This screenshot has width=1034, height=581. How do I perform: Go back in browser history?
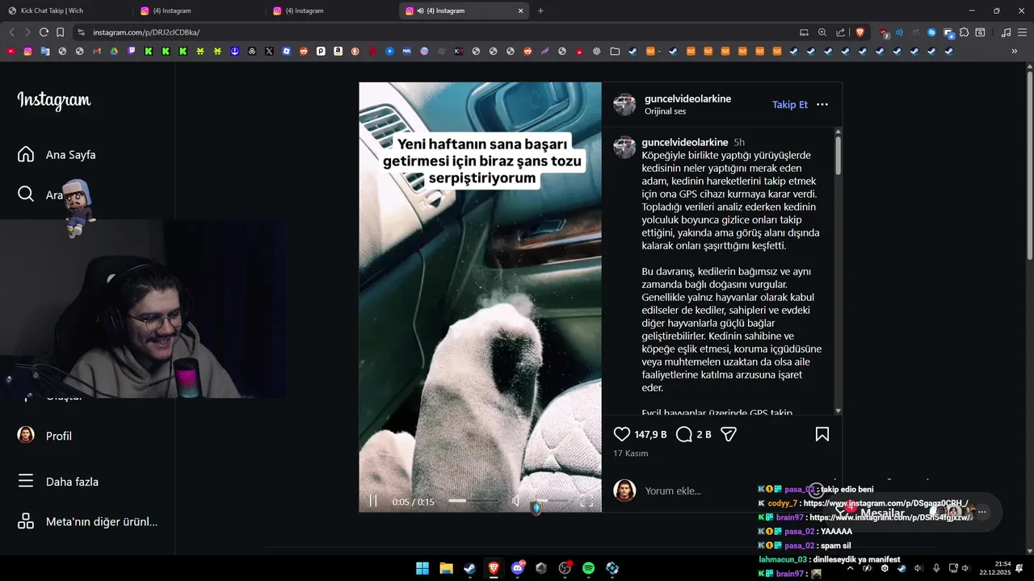tap(11, 32)
